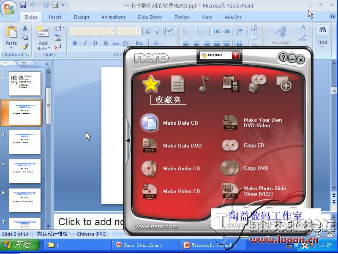Increase font size with Grow Font

pos(147,31)
